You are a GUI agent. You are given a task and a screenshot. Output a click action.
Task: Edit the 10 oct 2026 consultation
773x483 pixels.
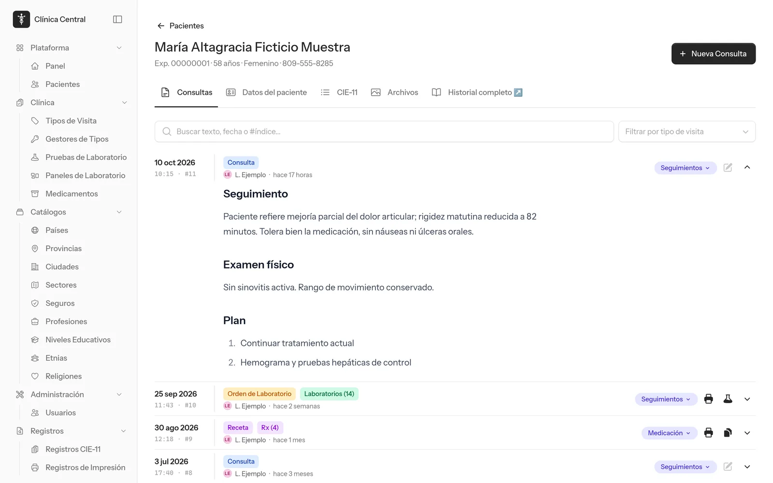[728, 168]
